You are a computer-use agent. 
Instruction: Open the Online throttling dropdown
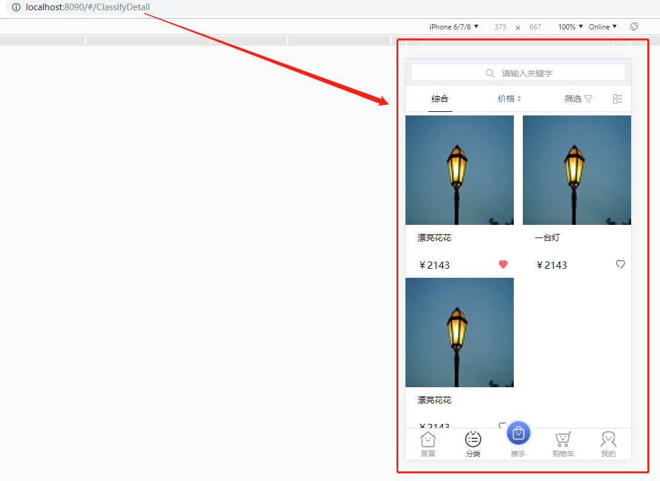(x=603, y=27)
